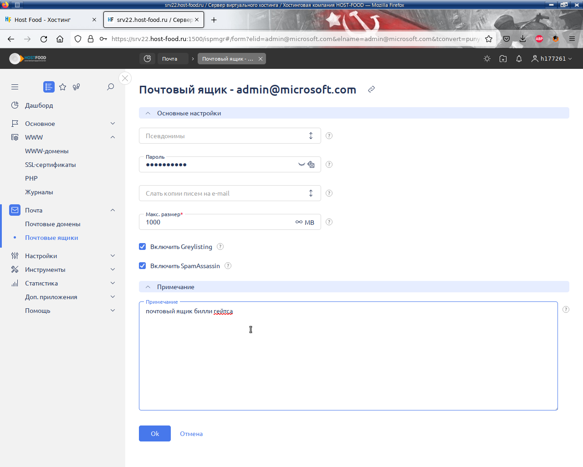Image resolution: width=583 pixels, height=467 pixels.
Task: Expand the Помощь menu group
Action: point(113,311)
